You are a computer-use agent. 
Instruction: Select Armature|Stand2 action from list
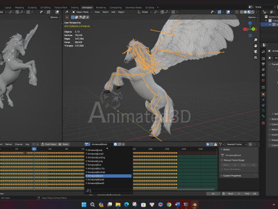(x=108, y=179)
